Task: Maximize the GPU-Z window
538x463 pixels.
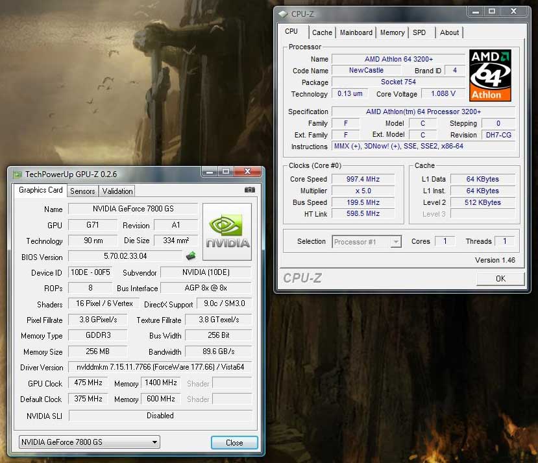Action: click(x=226, y=171)
